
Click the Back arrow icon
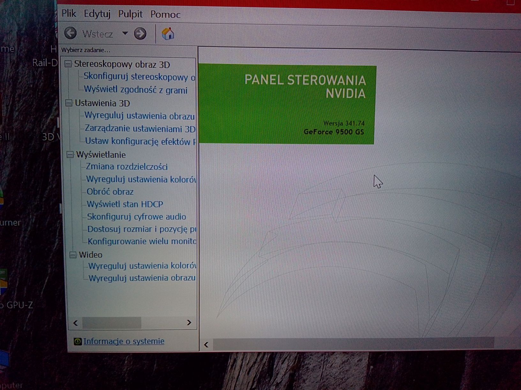pos(70,33)
